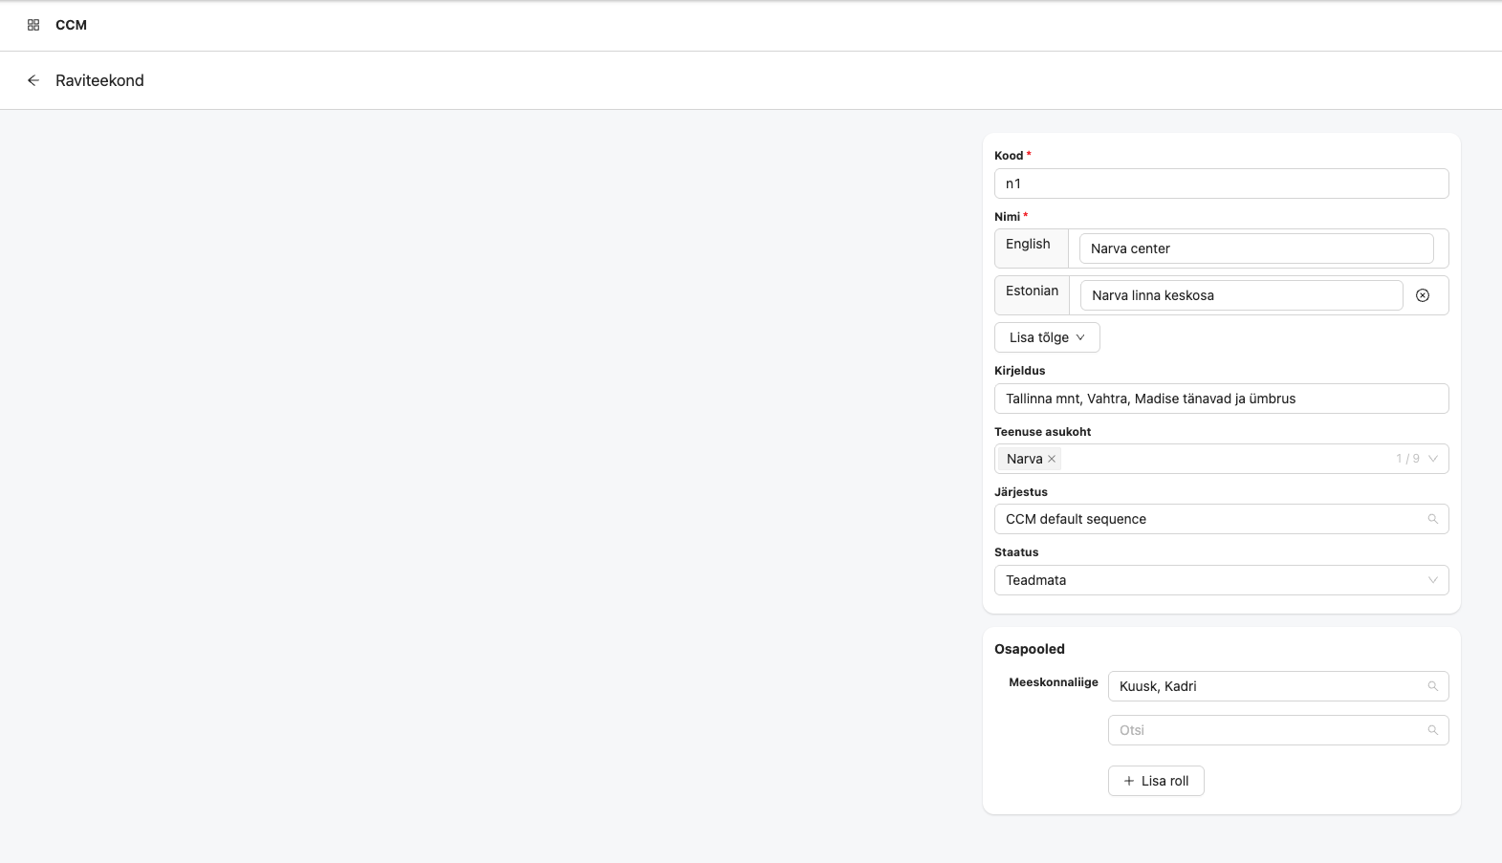The width and height of the screenshot is (1502, 863).
Task: Click the 1 / 9 counter in Teenuse asukoht
Action: [1407, 459]
